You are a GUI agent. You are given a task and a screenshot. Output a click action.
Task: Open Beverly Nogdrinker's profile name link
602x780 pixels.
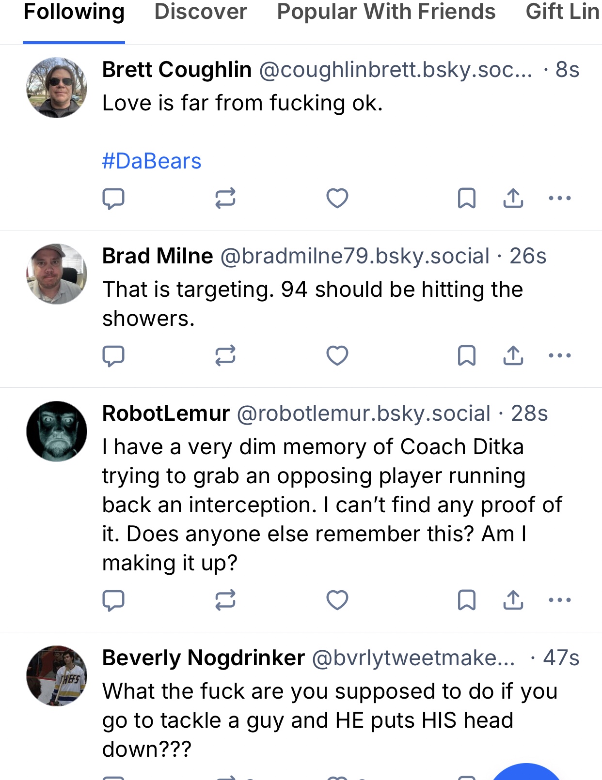[x=204, y=658]
